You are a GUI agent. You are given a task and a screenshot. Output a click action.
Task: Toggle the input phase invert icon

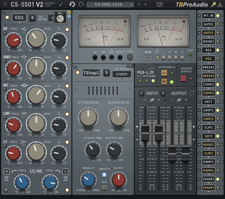141,93
